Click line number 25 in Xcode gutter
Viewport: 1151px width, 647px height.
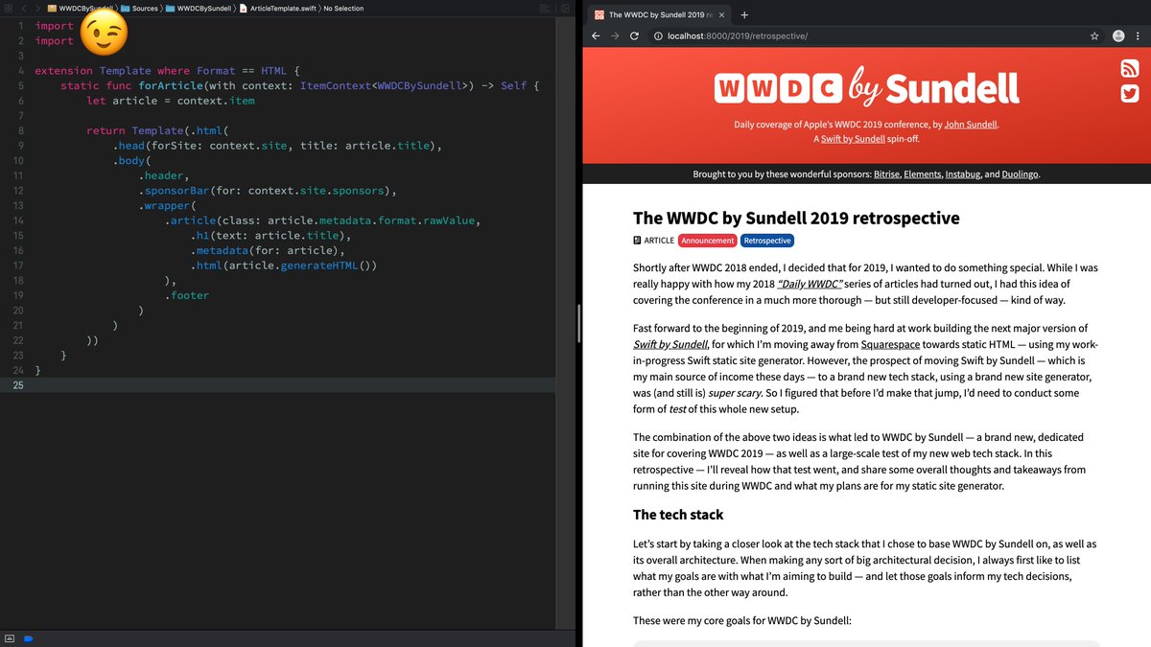coord(17,384)
